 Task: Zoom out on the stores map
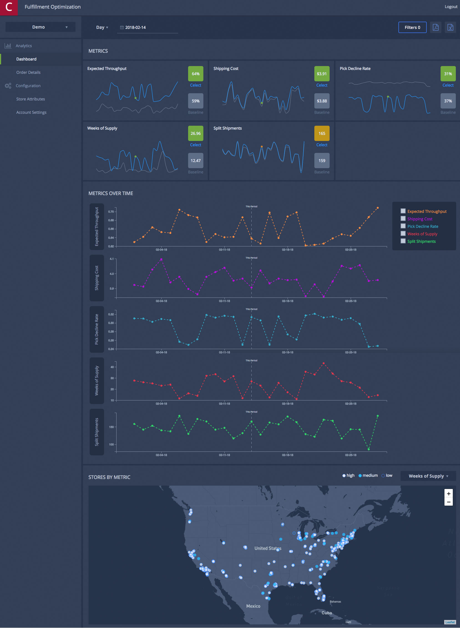[448, 501]
